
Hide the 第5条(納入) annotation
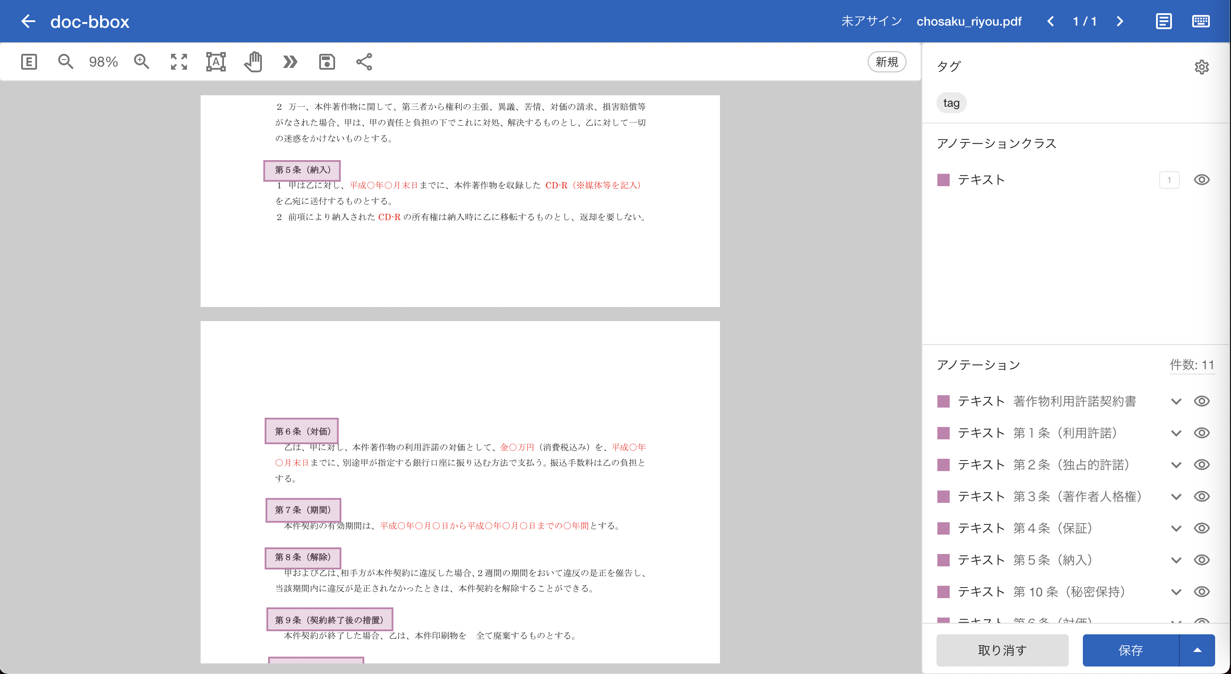coord(1201,560)
